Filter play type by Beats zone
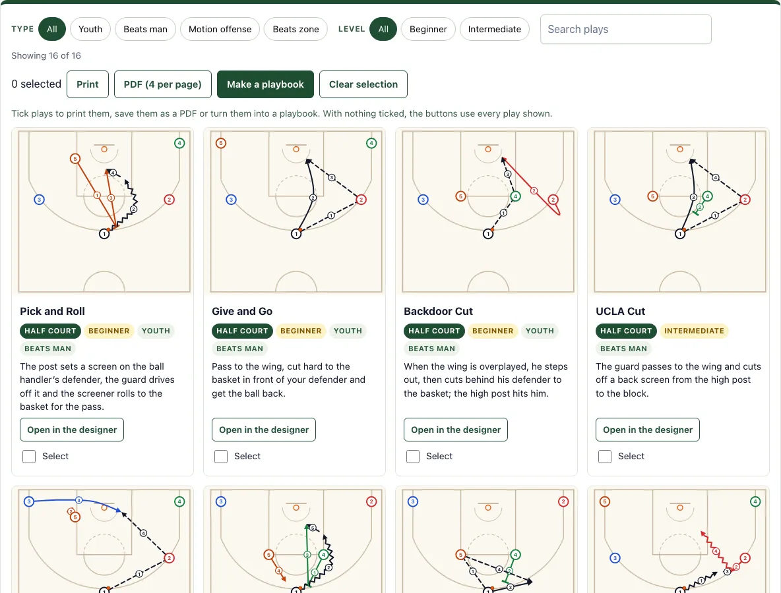 click(x=296, y=29)
